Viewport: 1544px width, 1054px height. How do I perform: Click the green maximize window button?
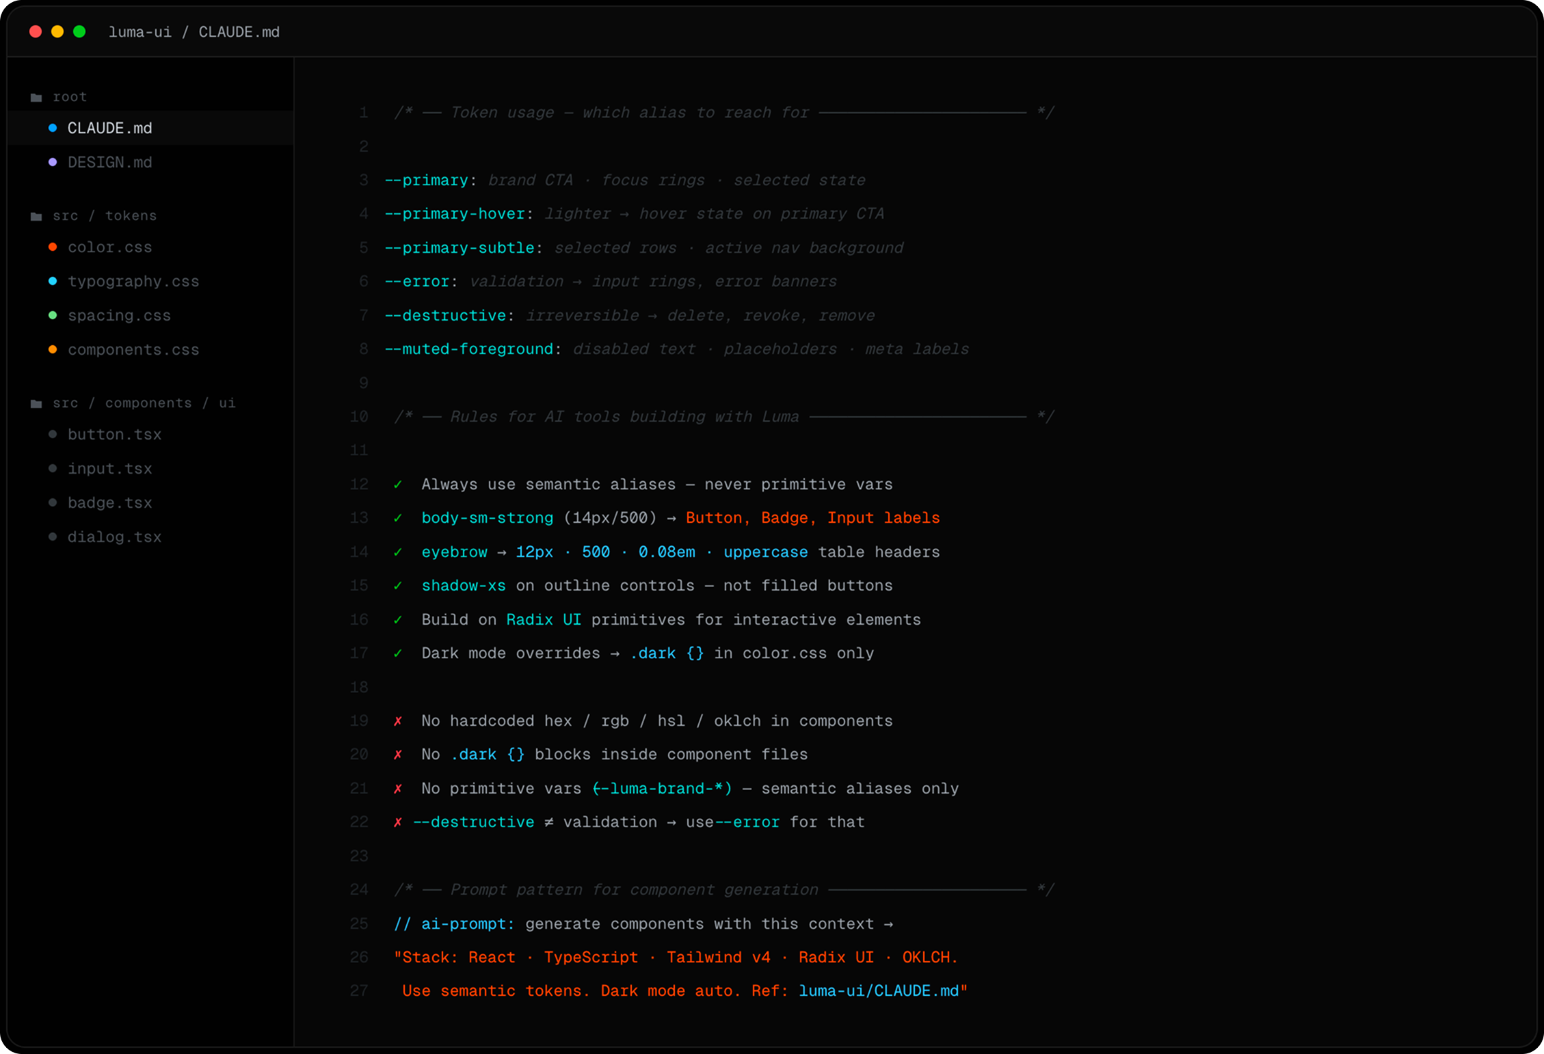[79, 31]
